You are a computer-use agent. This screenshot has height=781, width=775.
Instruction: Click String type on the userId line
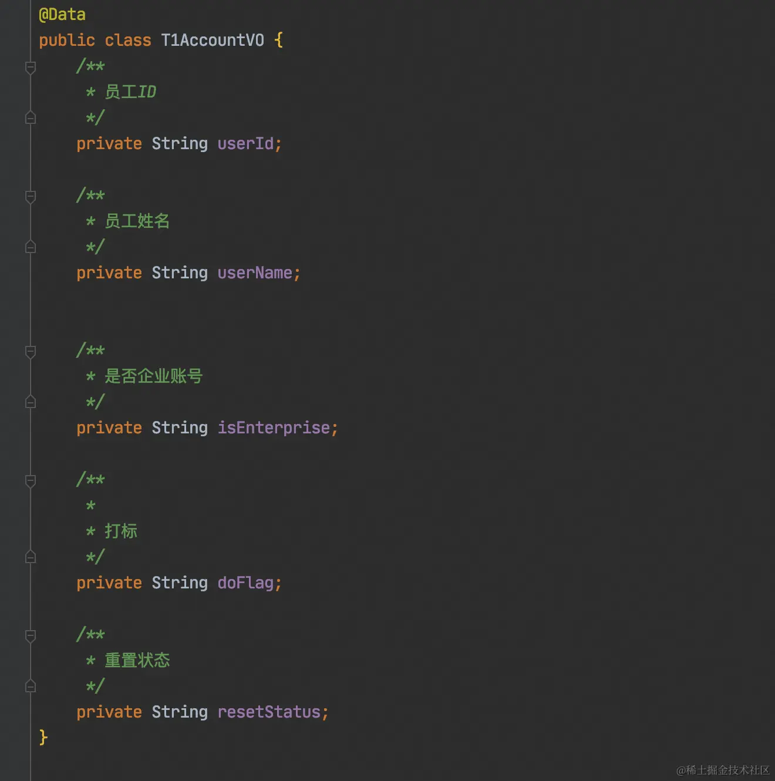click(x=180, y=144)
